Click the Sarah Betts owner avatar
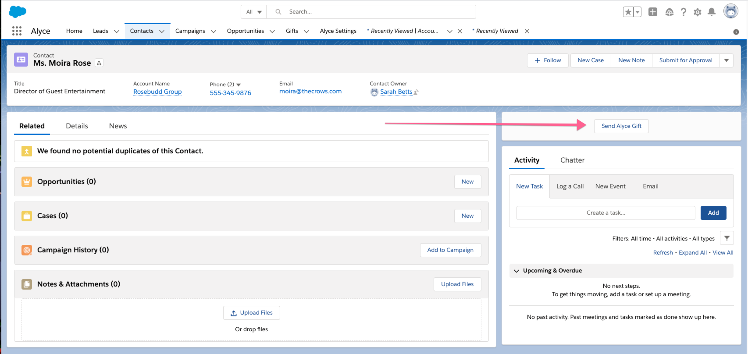Image resolution: width=748 pixels, height=354 pixels. tap(374, 92)
